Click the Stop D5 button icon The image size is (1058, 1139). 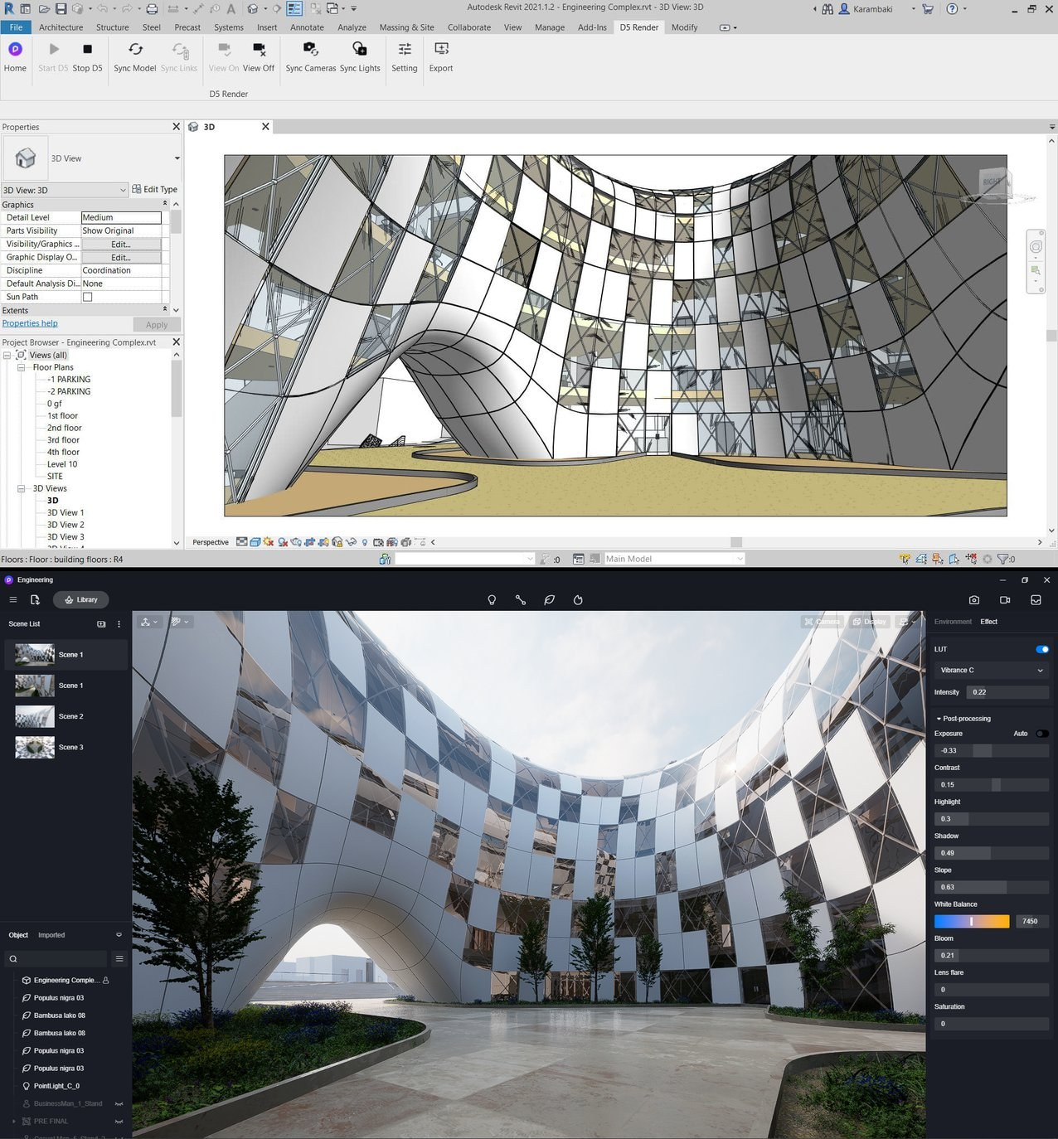(x=87, y=50)
